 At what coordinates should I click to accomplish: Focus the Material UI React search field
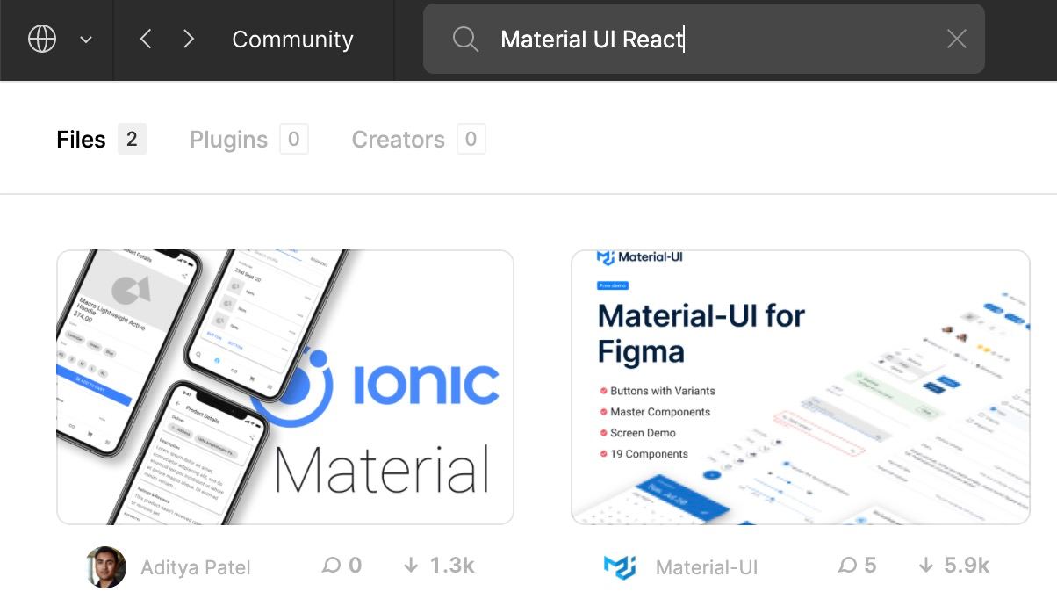point(704,39)
